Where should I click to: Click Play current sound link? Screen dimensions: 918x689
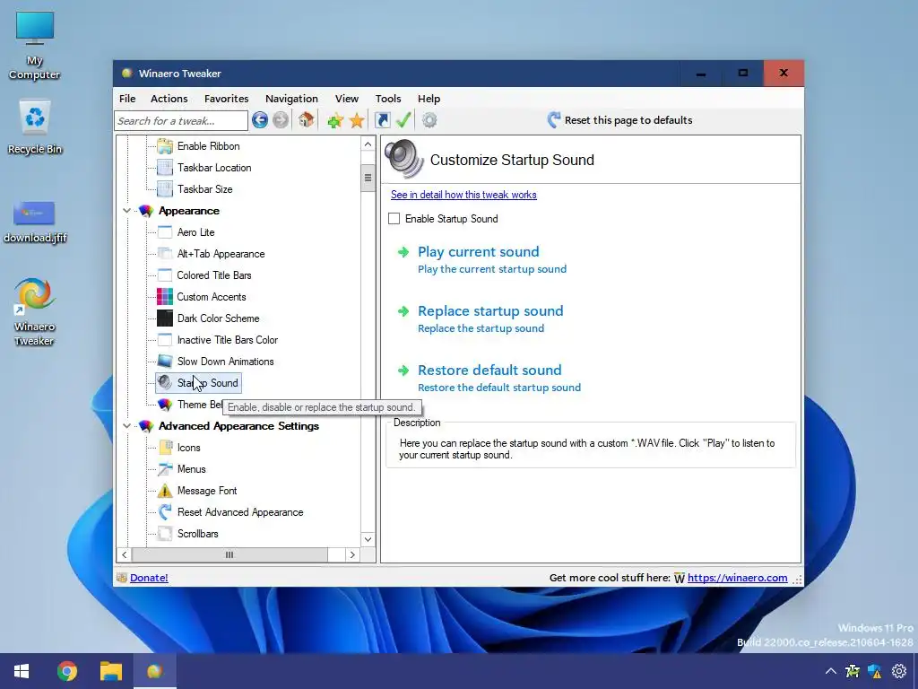coord(479,252)
